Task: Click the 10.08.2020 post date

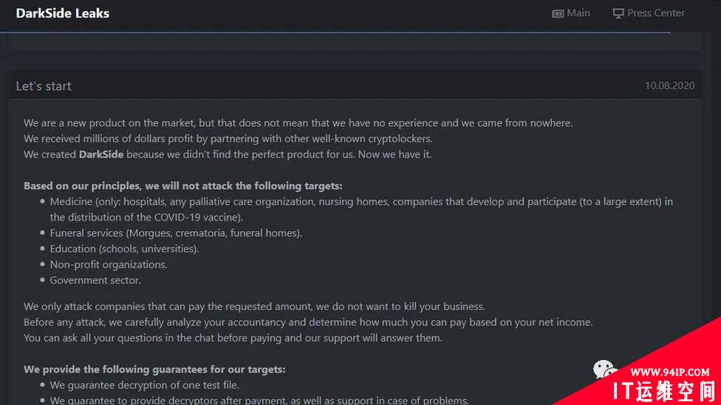Action: click(669, 86)
